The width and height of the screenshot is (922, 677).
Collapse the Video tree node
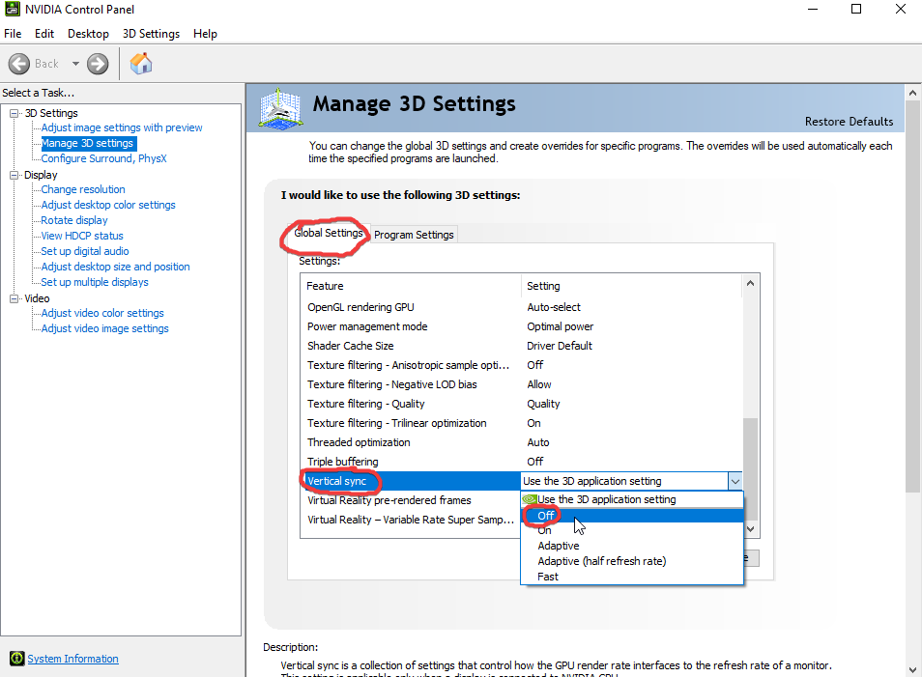point(14,298)
